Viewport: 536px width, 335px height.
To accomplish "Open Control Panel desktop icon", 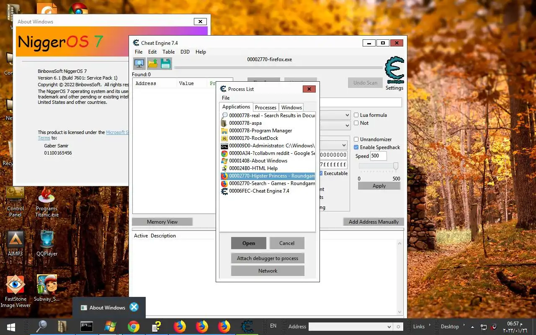I will (15, 202).
